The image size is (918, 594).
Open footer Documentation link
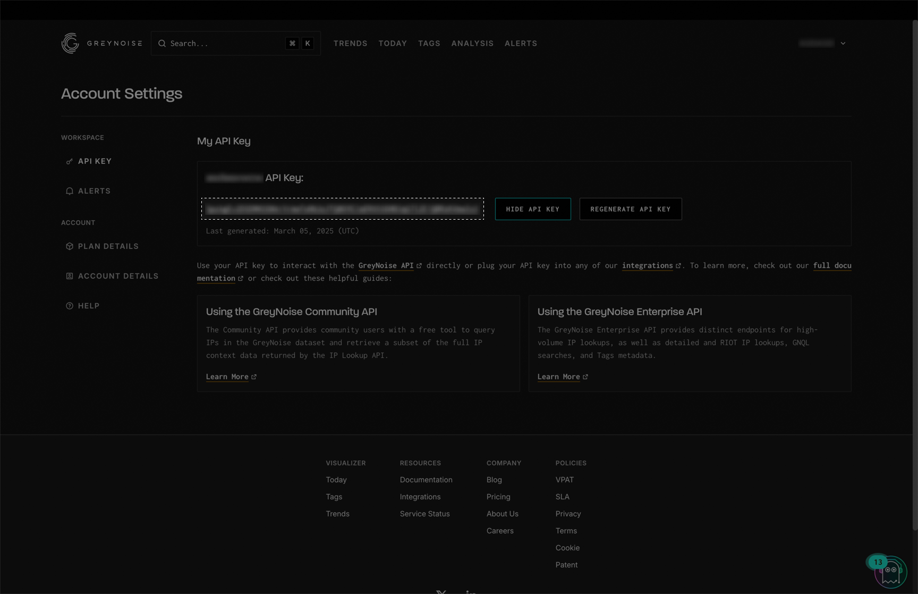(426, 480)
